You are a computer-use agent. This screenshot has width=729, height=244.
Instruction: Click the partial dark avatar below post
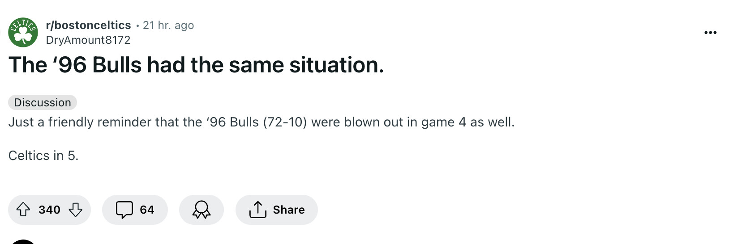click(x=22, y=242)
